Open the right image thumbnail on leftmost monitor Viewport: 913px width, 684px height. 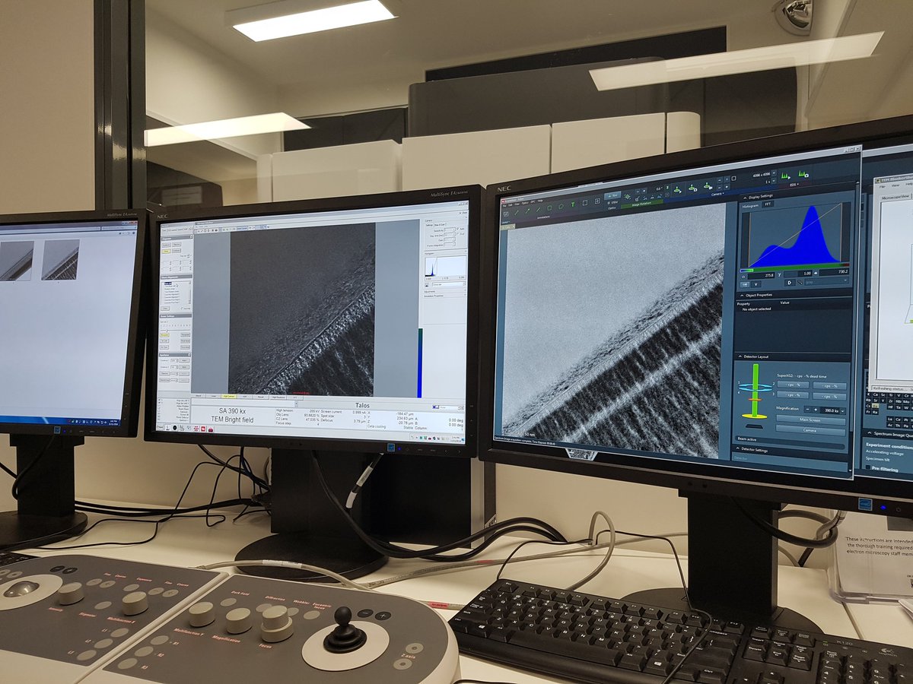coord(60,260)
